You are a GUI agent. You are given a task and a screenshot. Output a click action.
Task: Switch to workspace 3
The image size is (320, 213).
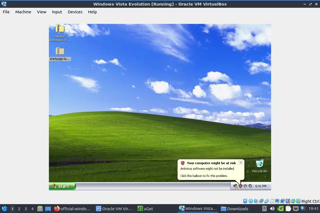(x=26, y=209)
